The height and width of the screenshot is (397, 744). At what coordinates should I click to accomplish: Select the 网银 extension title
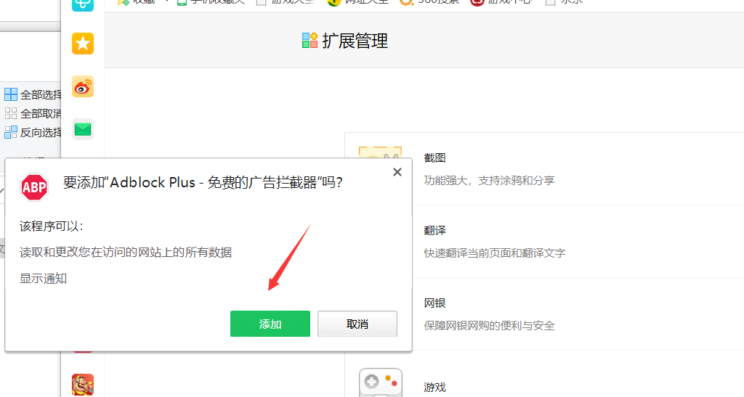434,303
